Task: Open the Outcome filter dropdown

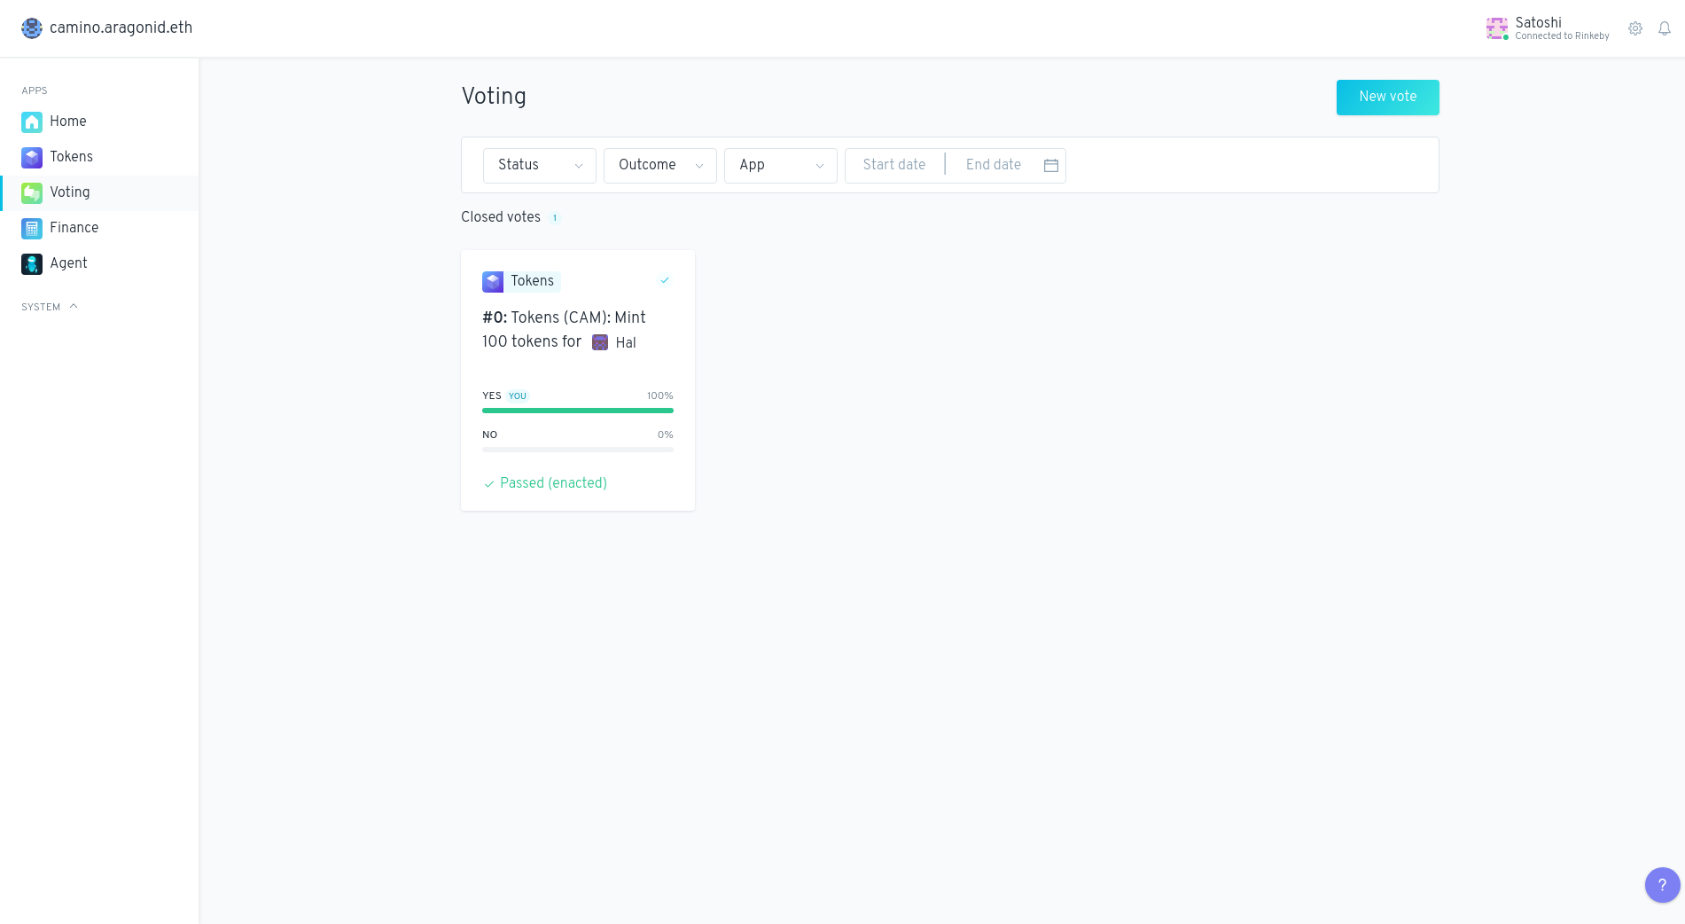Action: point(659,165)
